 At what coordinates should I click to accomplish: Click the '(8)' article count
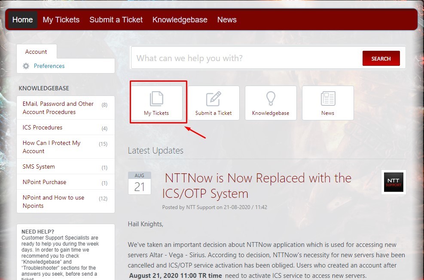(x=104, y=105)
